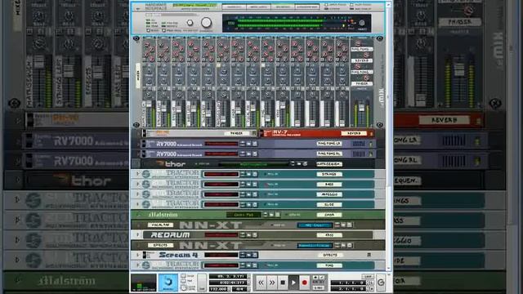Select the REVERB name label on RV-7
The width and height of the screenshot is (523, 294).
tap(354, 133)
